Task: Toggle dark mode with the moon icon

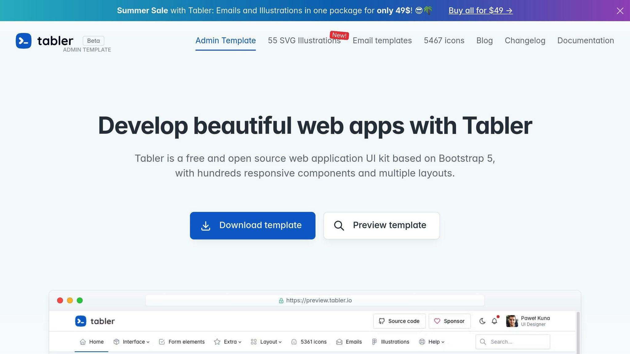Action: pyautogui.click(x=482, y=321)
